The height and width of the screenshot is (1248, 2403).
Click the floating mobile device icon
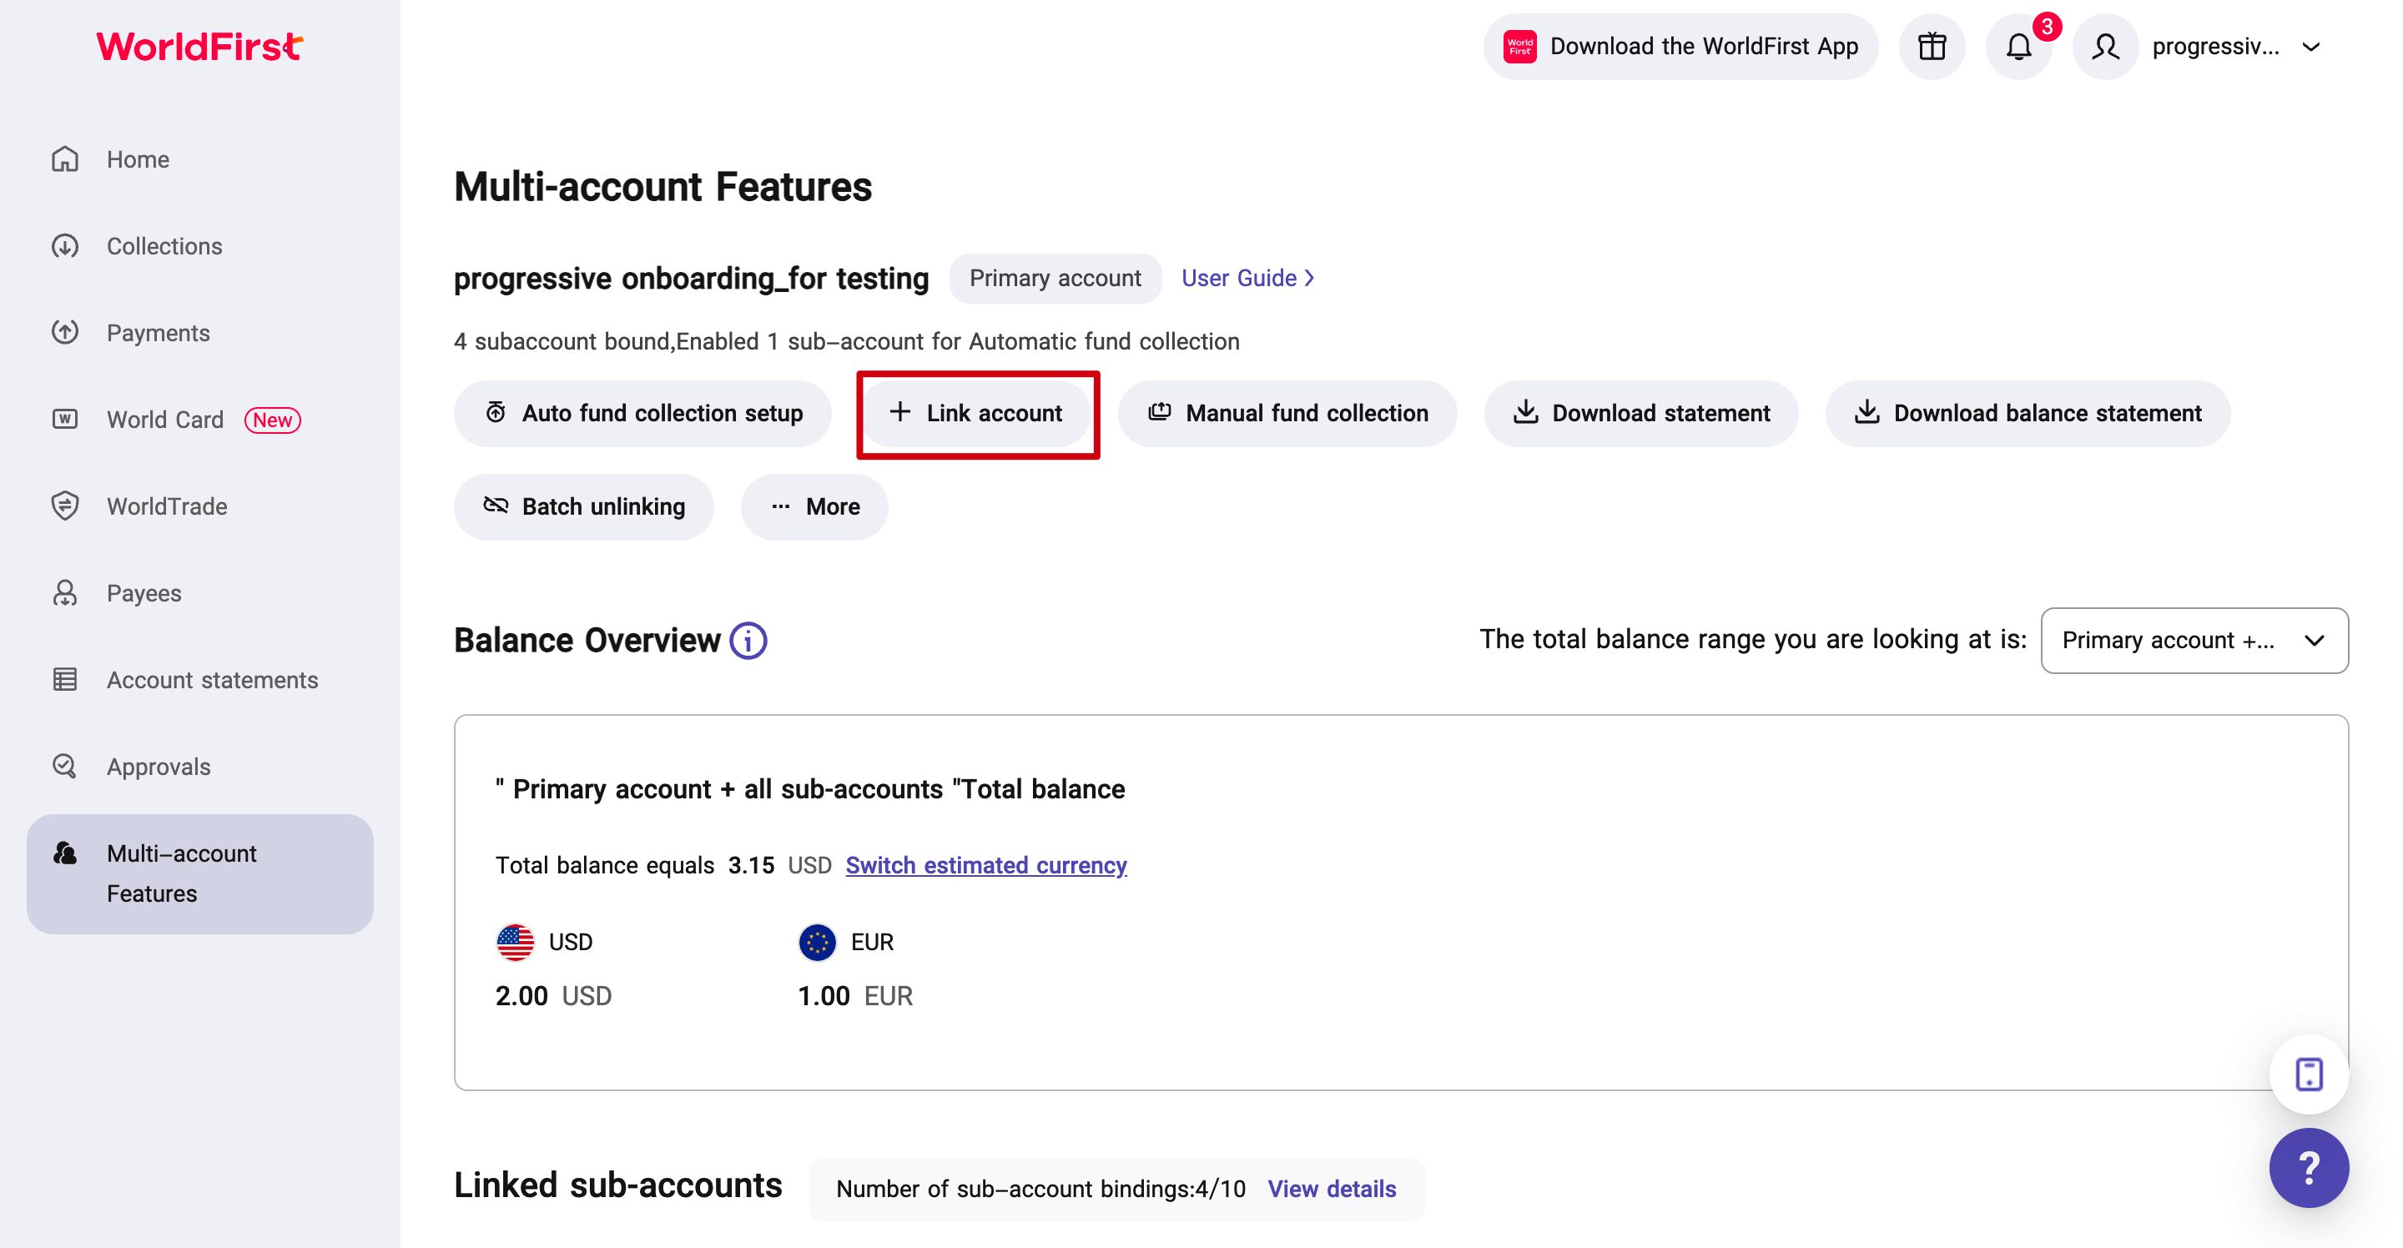pyautogui.click(x=2309, y=1074)
